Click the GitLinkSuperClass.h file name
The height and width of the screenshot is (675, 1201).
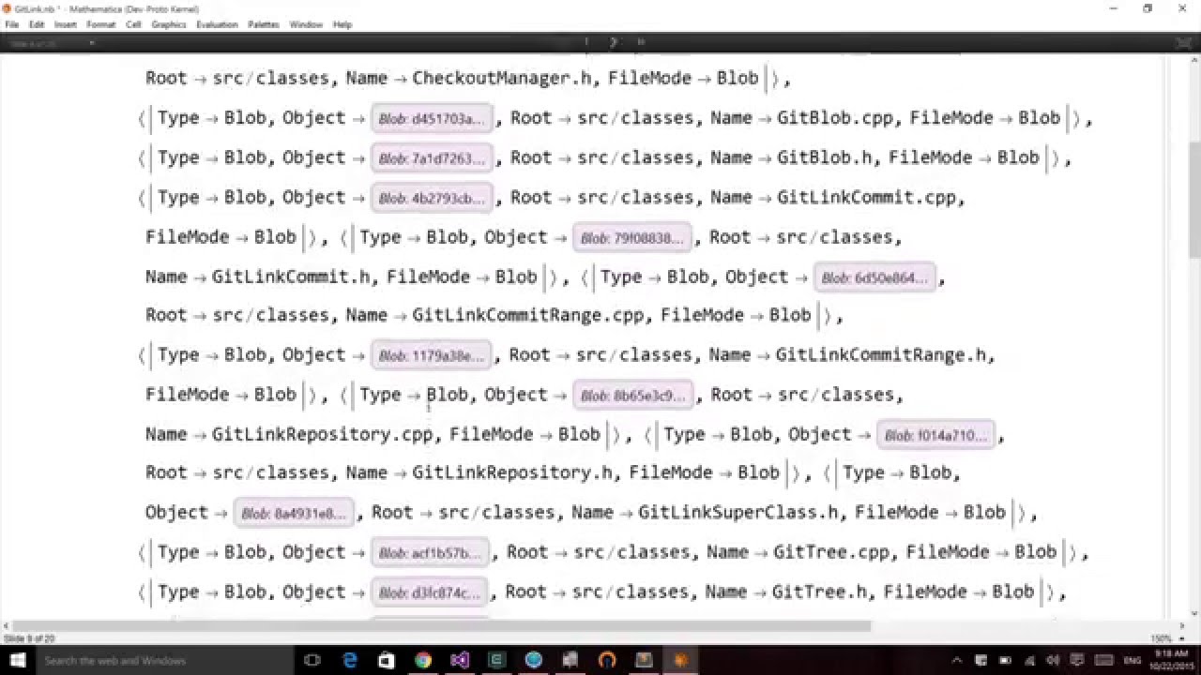pos(739,512)
